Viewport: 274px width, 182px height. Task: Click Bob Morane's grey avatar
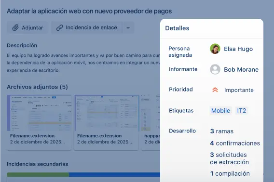(x=215, y=69)
